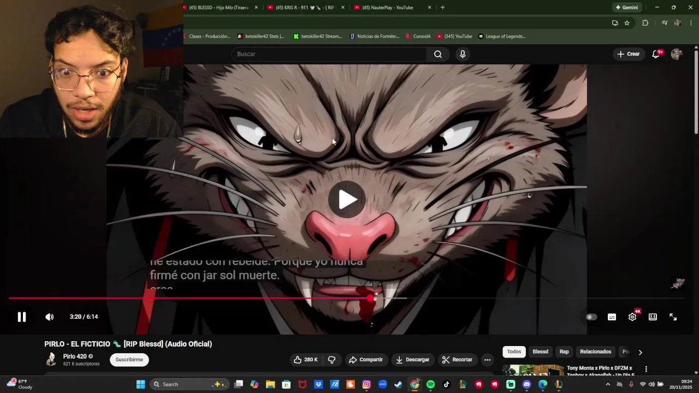Click the YouTube Buscar search field
The image size is (699, 393).
click(329, 54)
